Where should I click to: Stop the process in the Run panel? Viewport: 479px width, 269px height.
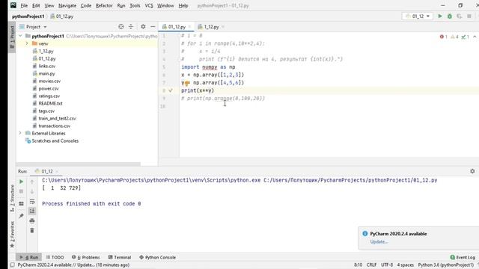point(22,191)
